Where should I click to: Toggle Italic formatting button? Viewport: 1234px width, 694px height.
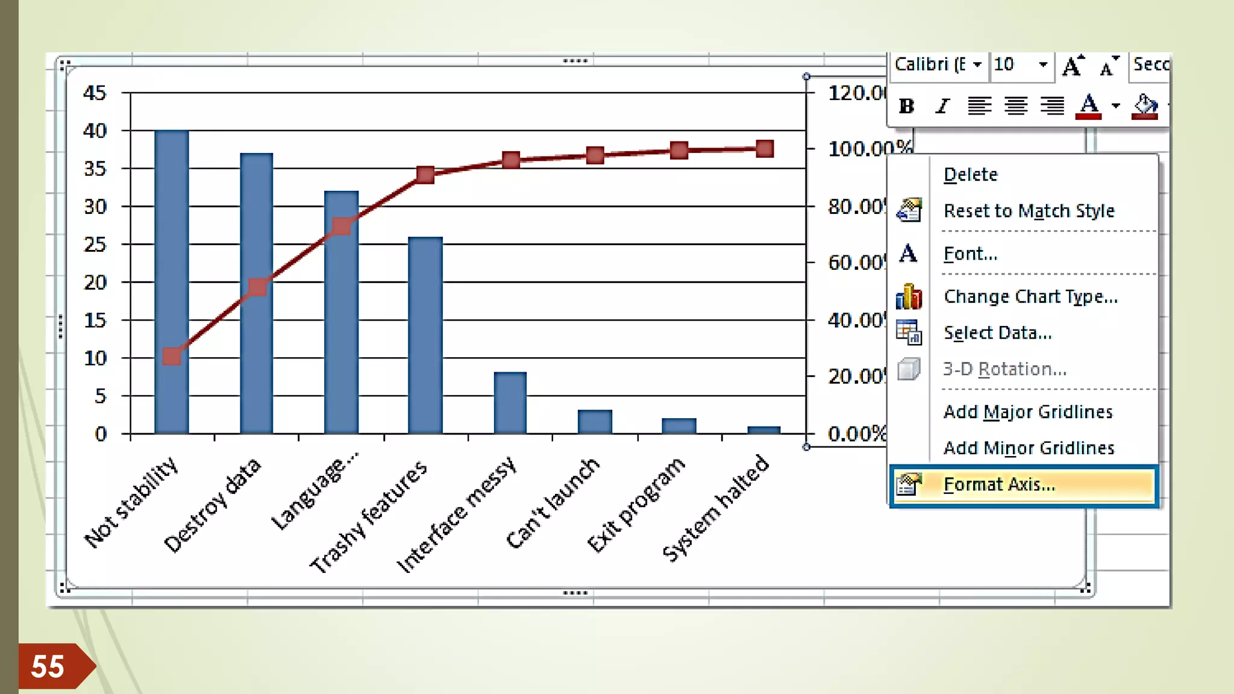click(x=943, y=107)
